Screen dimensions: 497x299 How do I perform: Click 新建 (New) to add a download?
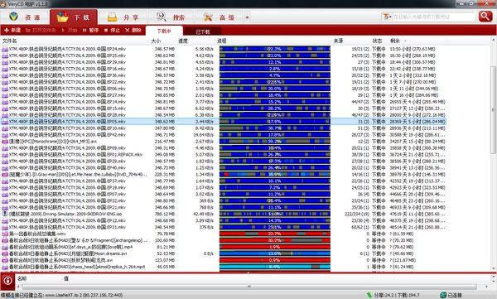pos(12,30)
